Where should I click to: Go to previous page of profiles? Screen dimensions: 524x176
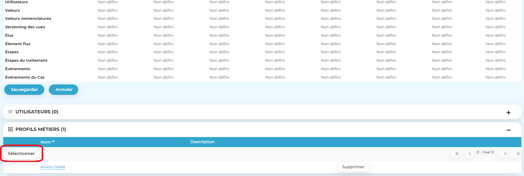470,154
